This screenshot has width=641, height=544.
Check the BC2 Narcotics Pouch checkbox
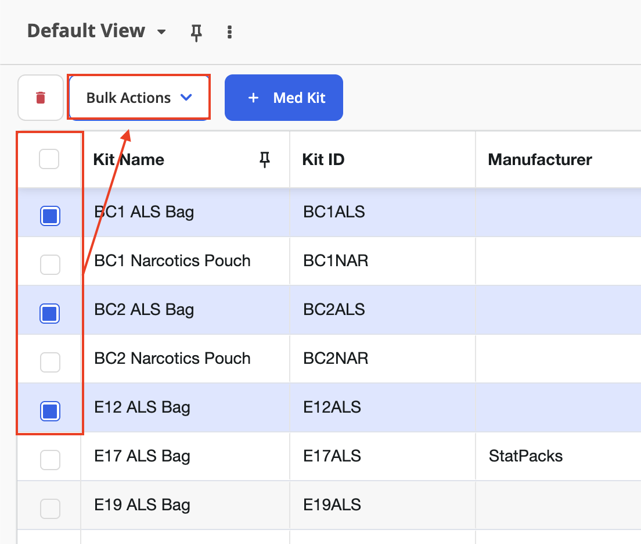pos(50,362)
